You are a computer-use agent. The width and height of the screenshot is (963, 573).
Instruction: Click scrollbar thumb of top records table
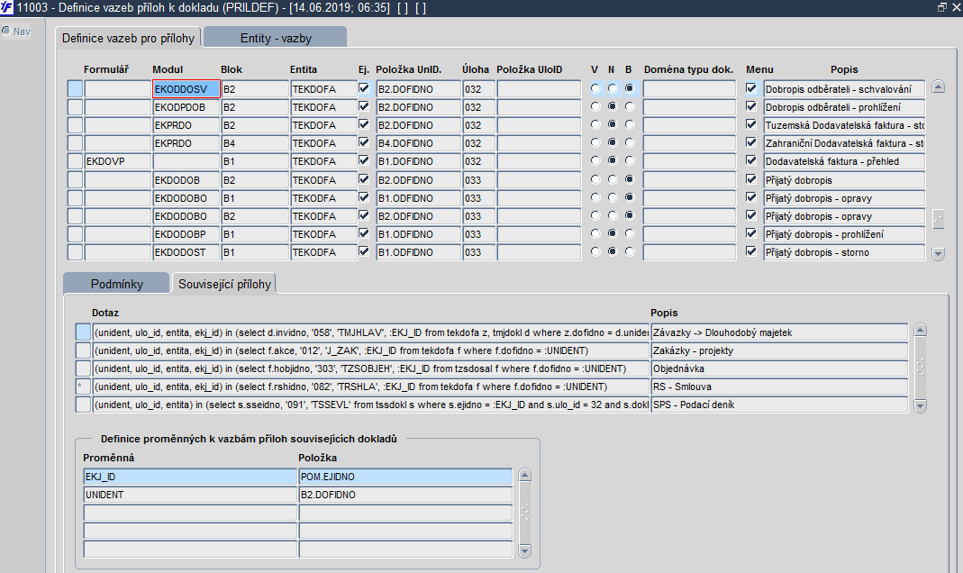[938, 219]
